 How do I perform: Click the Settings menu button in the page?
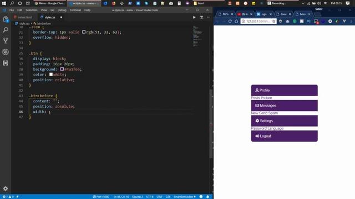[285, 121]
